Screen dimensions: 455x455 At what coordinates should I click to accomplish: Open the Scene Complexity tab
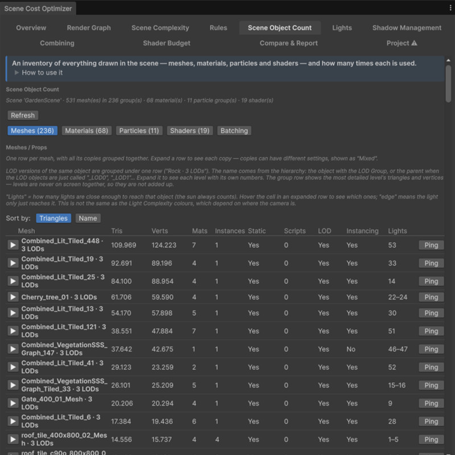click(x=160, y=28)
